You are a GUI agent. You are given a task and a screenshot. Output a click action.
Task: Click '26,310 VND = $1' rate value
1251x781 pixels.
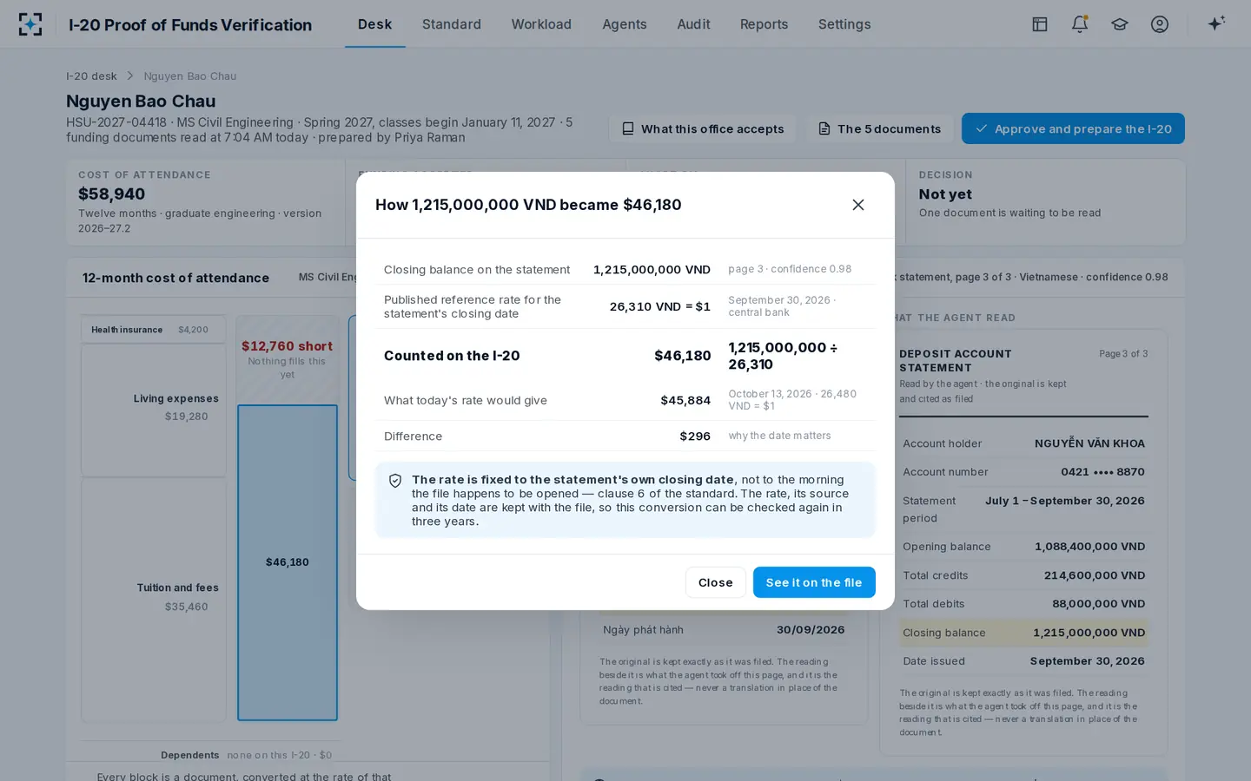click(659, 306)
